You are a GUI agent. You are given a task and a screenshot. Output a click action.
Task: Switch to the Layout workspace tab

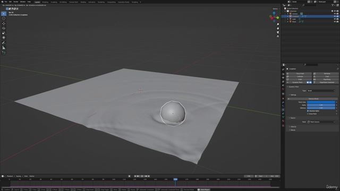click(37, 2)
